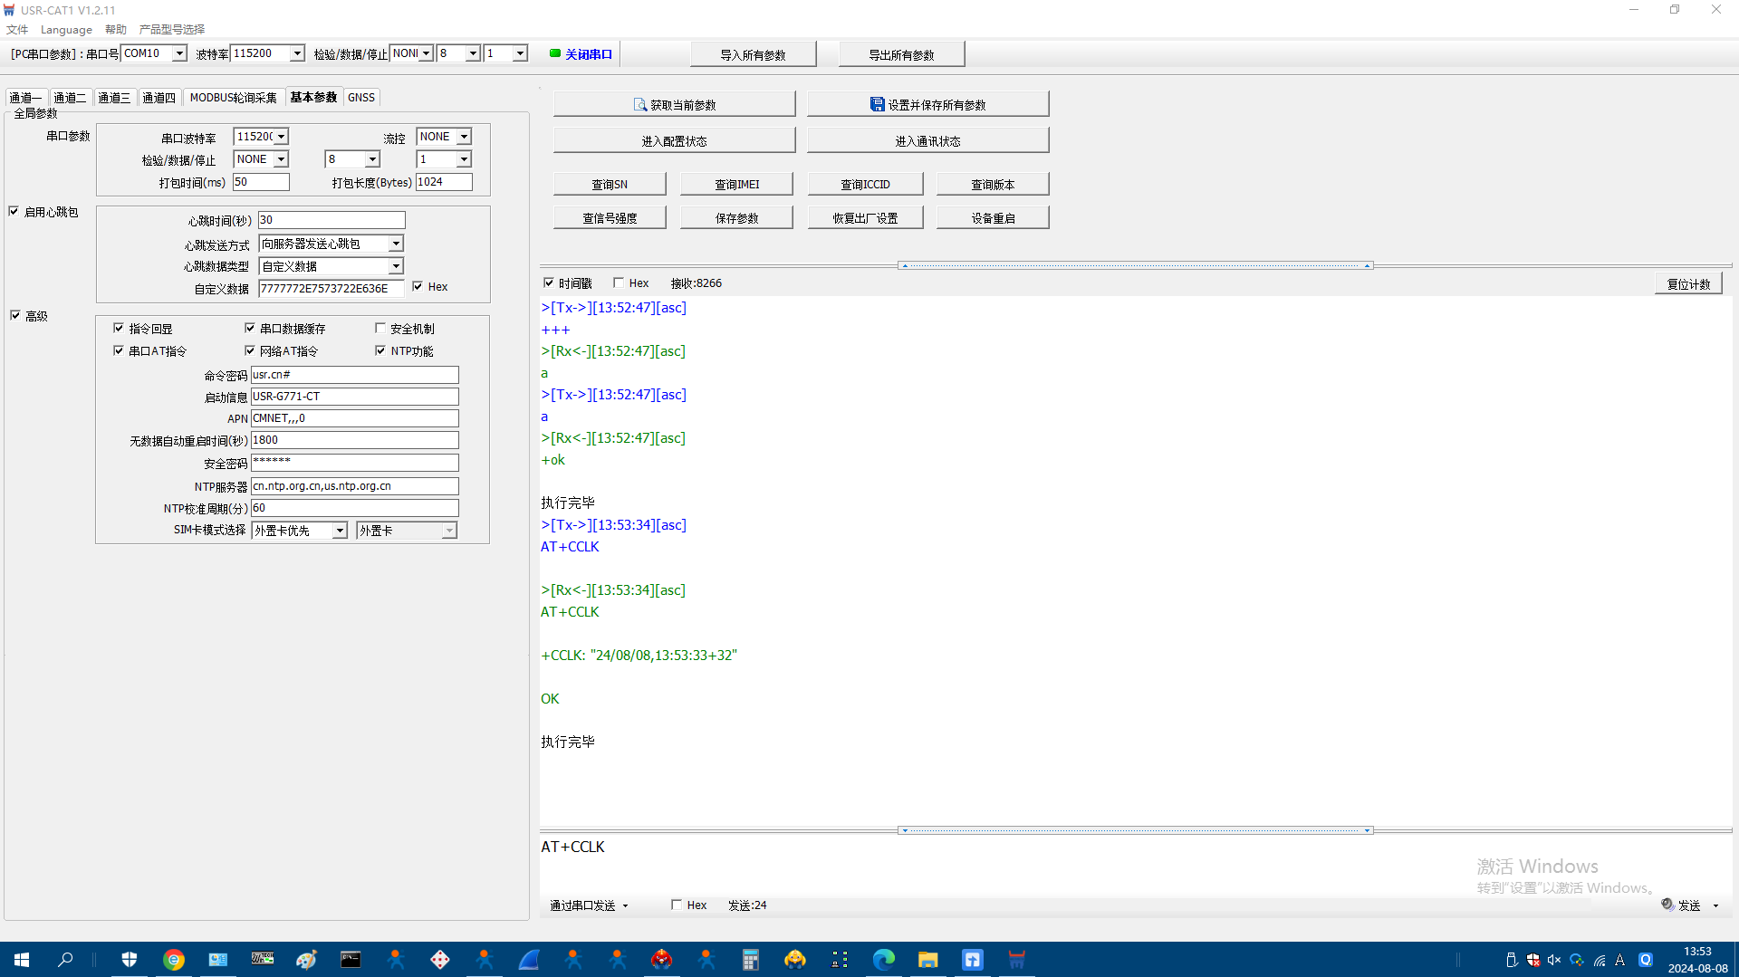Open the Calculator taskbar icon
This screenshot has height=977, width=1739.
750,960
